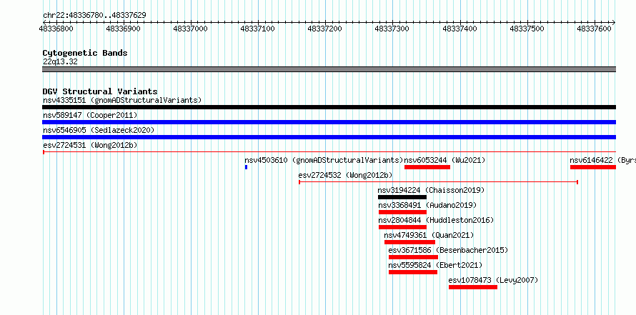The image size is (636, 315).
Task: Select the black nsv4335151 variant bar
Action: point(329,107)
